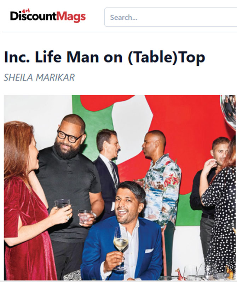Click the word "Mags" in the logo
The height and width of the screenshot is (282, 237).
coord(71,17)
